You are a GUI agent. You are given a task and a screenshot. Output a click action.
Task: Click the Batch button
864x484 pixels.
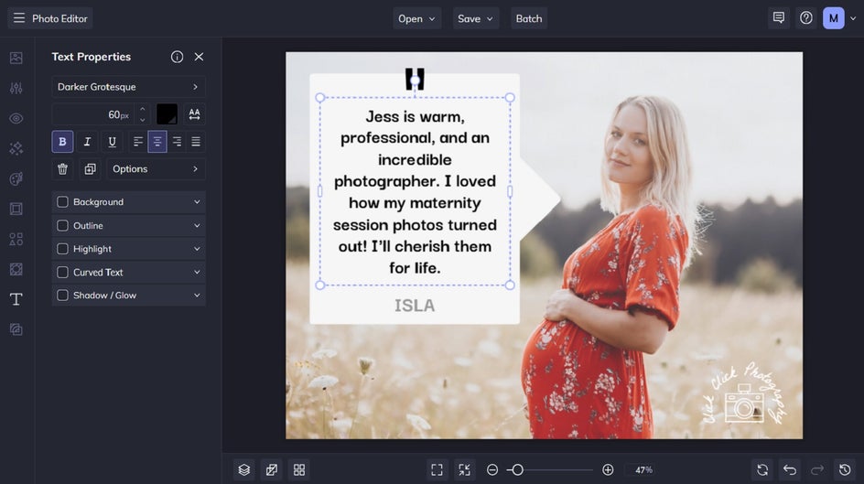click(529, 18)
